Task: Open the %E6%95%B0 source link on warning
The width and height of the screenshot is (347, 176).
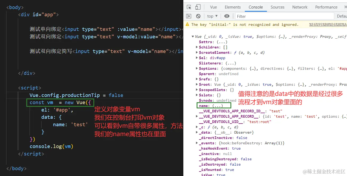Action: pyautogui.click(x=328, y=24)
